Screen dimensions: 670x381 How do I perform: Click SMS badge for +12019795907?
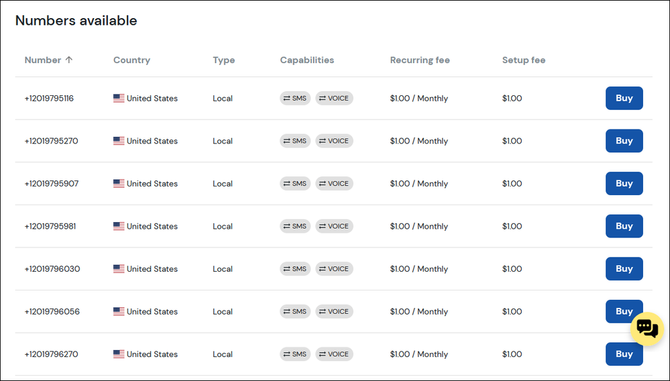[295, 184]
